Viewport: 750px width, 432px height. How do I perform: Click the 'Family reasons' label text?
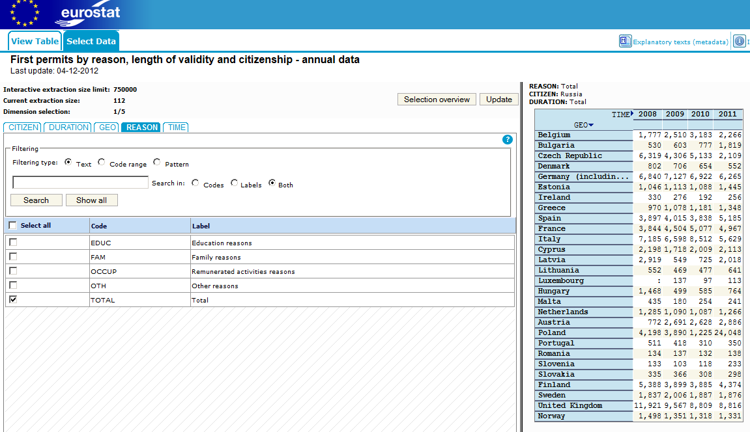pyautogui.click(x=216, y=257)
